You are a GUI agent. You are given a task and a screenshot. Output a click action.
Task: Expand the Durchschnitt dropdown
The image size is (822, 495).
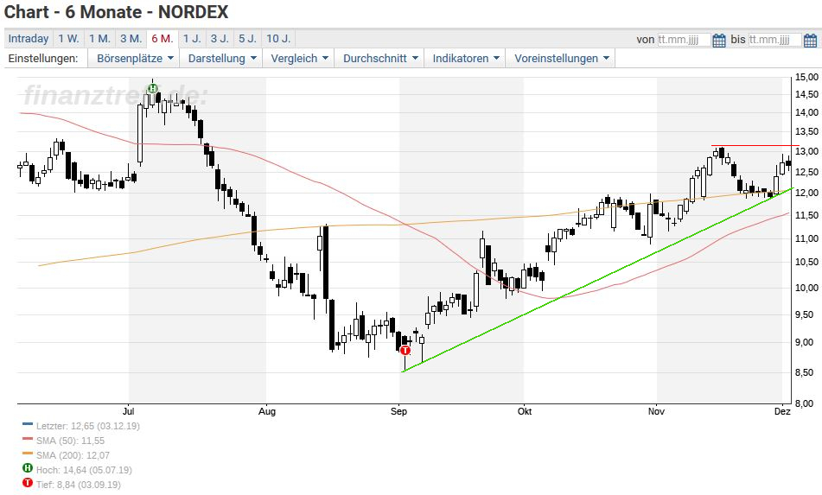(380, 58)
